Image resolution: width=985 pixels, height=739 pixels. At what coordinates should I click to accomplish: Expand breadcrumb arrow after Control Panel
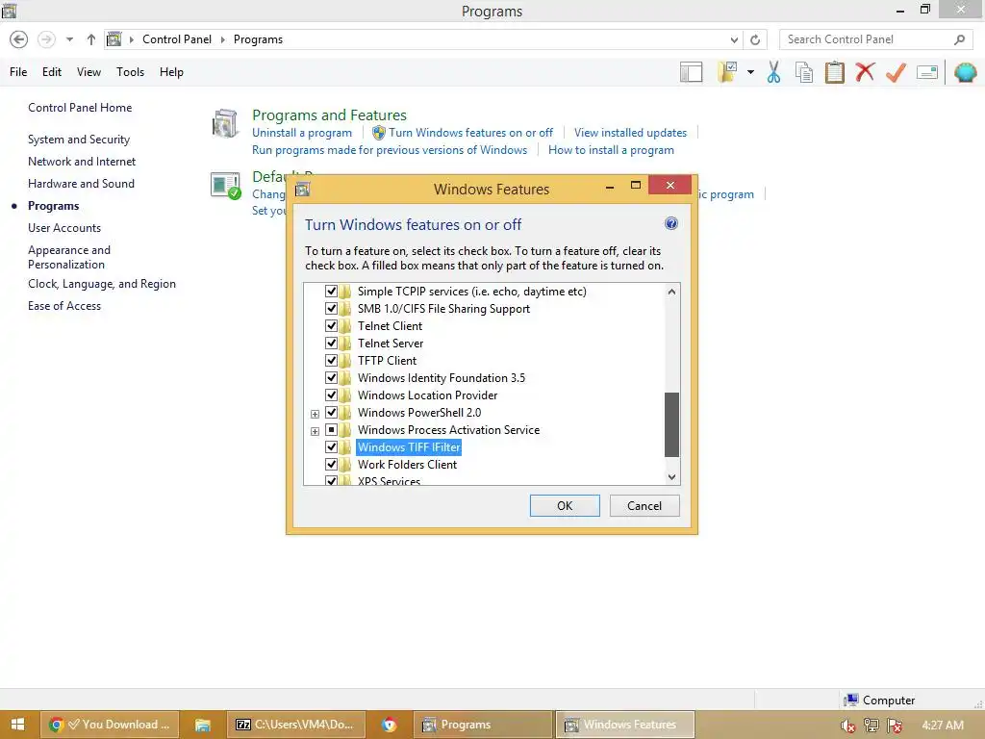[x=222, y=39]
